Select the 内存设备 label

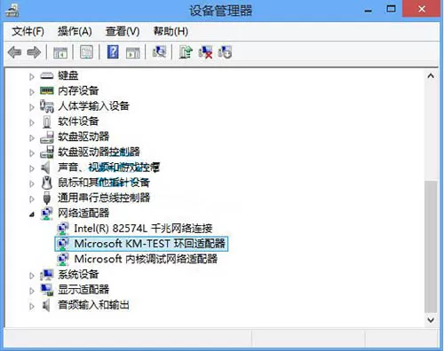point(78,90)
